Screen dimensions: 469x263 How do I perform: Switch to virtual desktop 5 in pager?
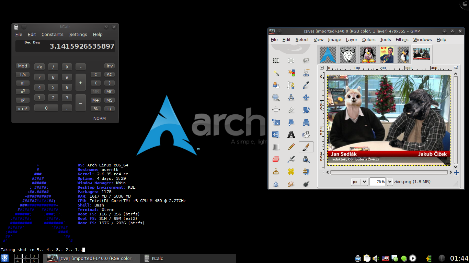pos(26,261)
